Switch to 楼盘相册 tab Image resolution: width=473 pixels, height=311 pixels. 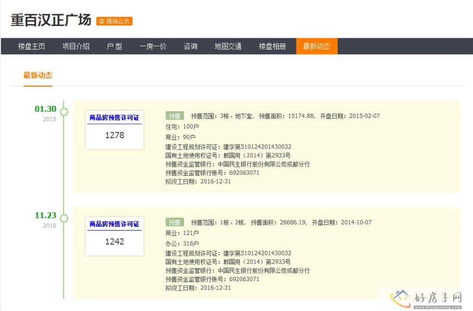272,46
